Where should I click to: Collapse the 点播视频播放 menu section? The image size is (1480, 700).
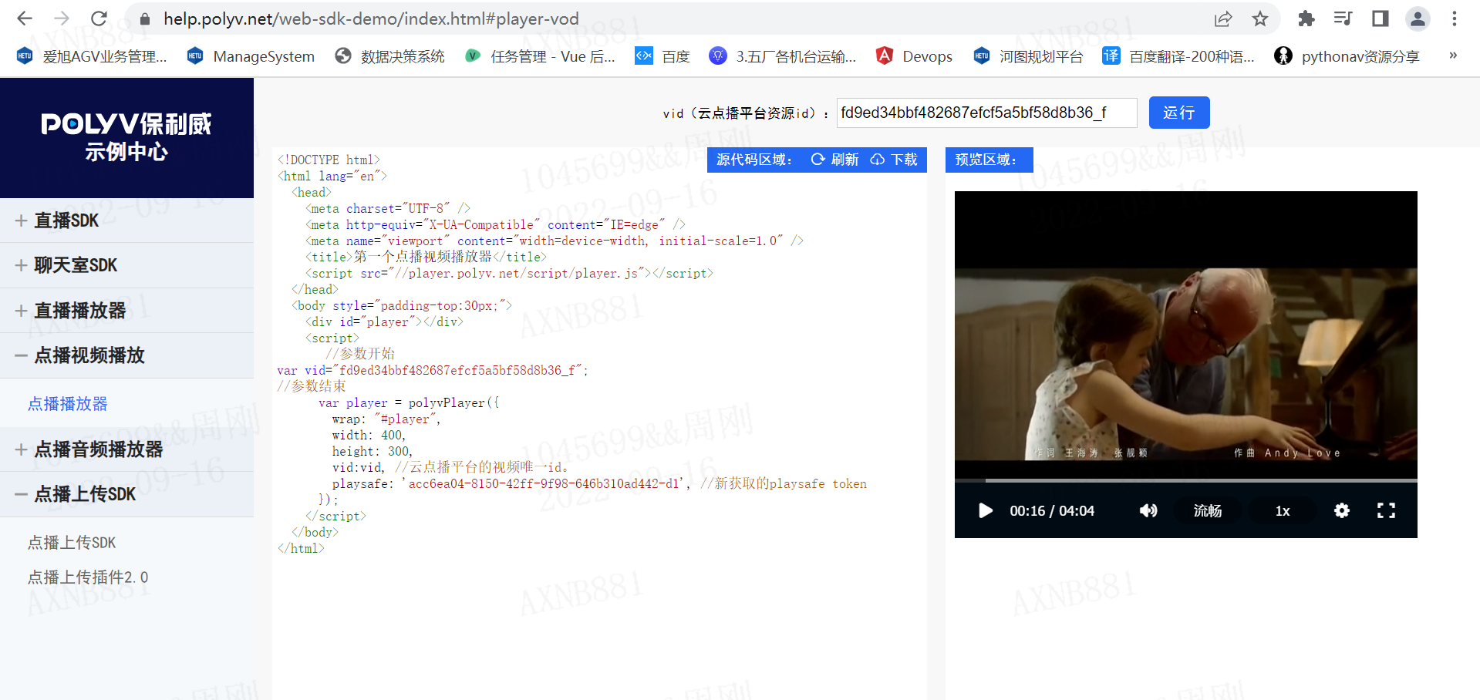click(126, 355)
